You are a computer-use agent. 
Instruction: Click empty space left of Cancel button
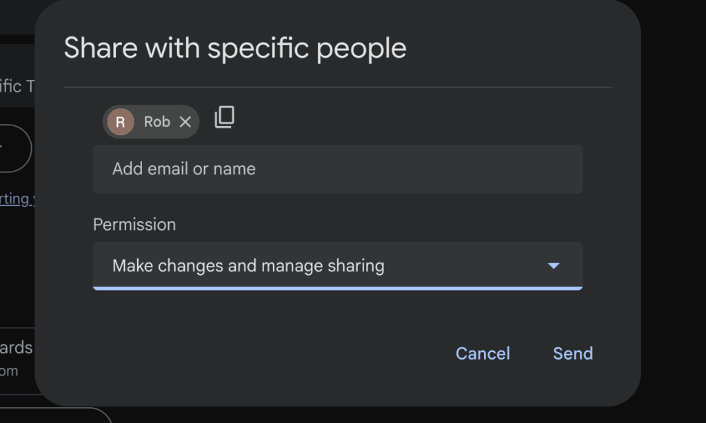pos(276,353)
